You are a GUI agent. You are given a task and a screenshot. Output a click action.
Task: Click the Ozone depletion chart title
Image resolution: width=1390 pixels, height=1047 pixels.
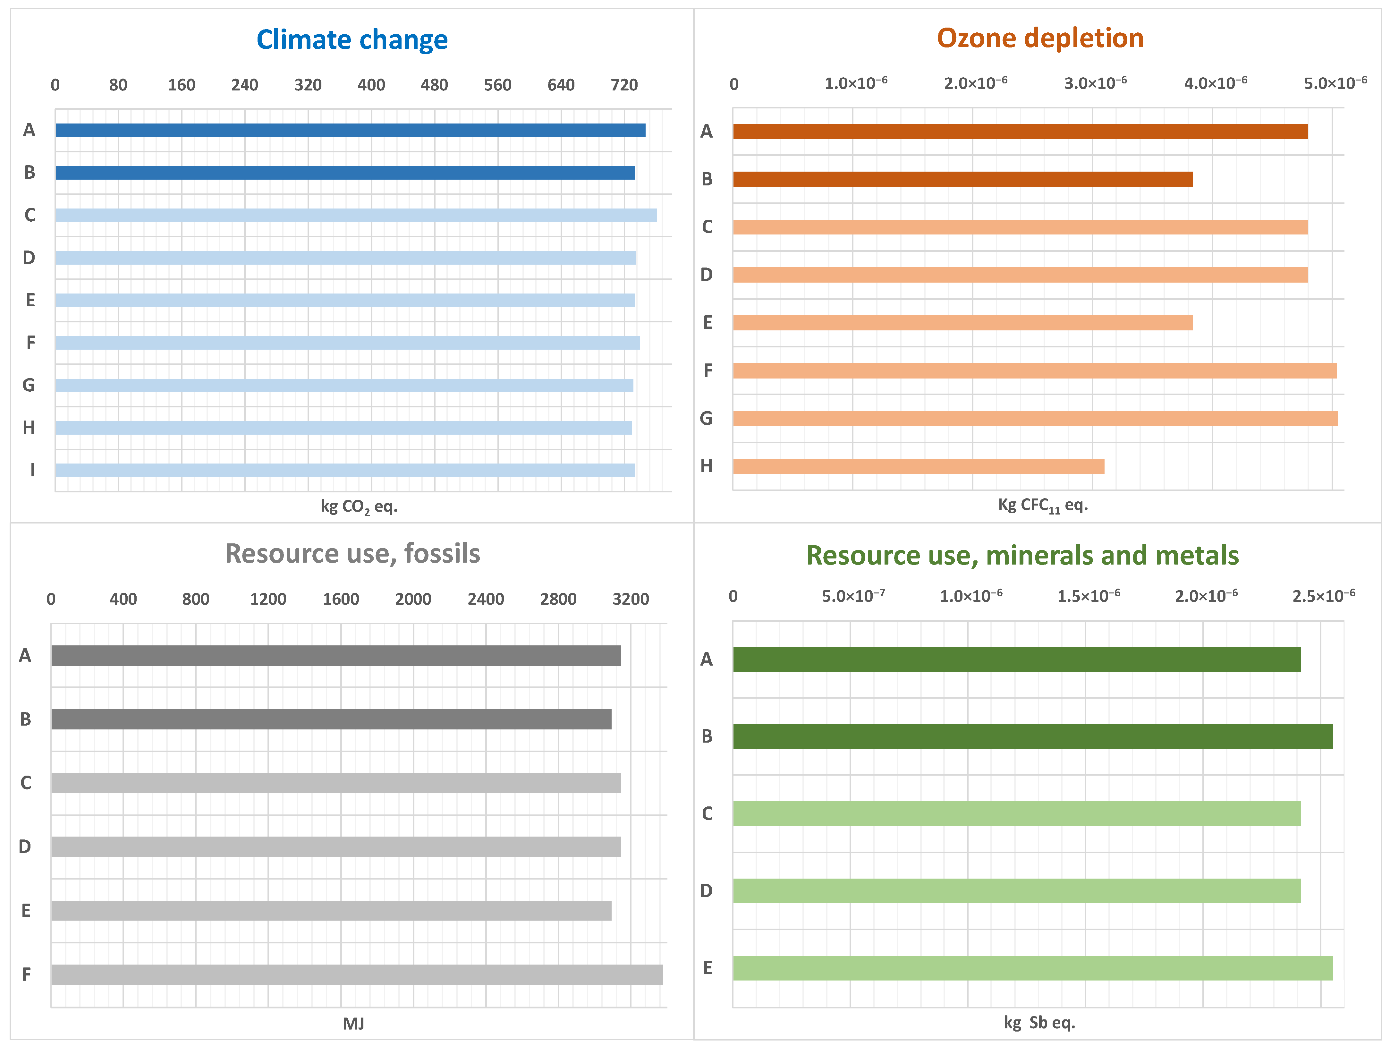click(x=1040, y=38)
